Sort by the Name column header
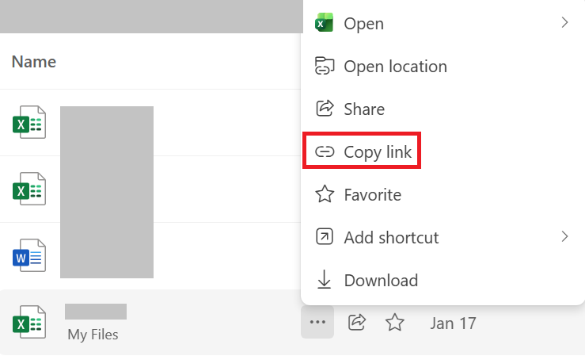585x356 pixels. (x=34, y=62)
